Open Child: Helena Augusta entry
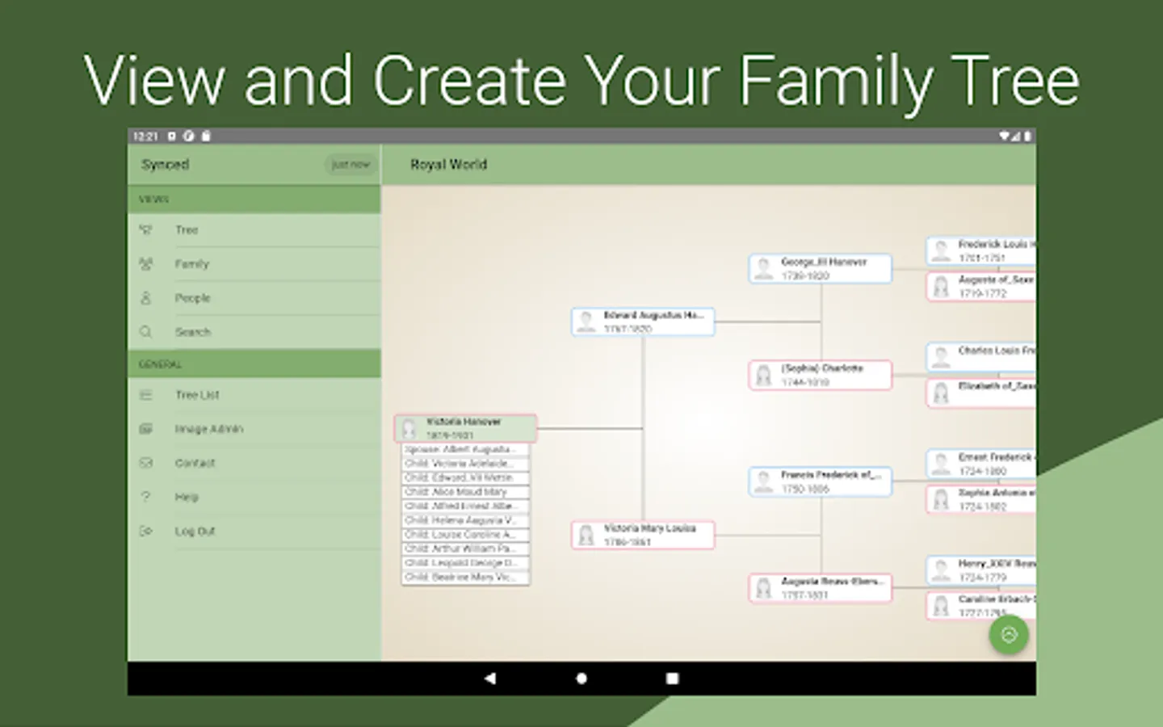The image size is (1163, 727). click(x=466, y=520)
